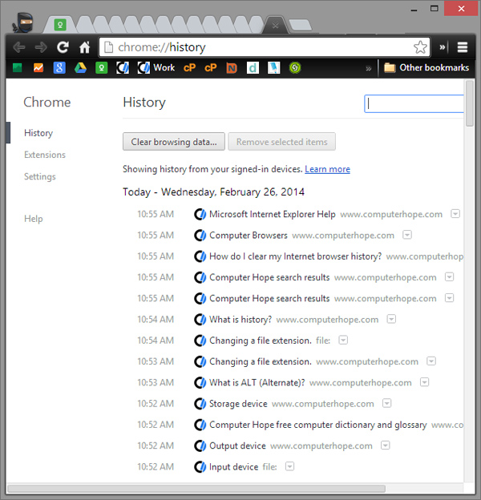Expand dropdown beside Microsoft Internet Explorer Help entry
The height and width of the screenshot is (500, 481).
(x=455, y=214)
